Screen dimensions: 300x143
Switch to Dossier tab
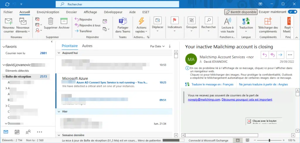(71, 12)
